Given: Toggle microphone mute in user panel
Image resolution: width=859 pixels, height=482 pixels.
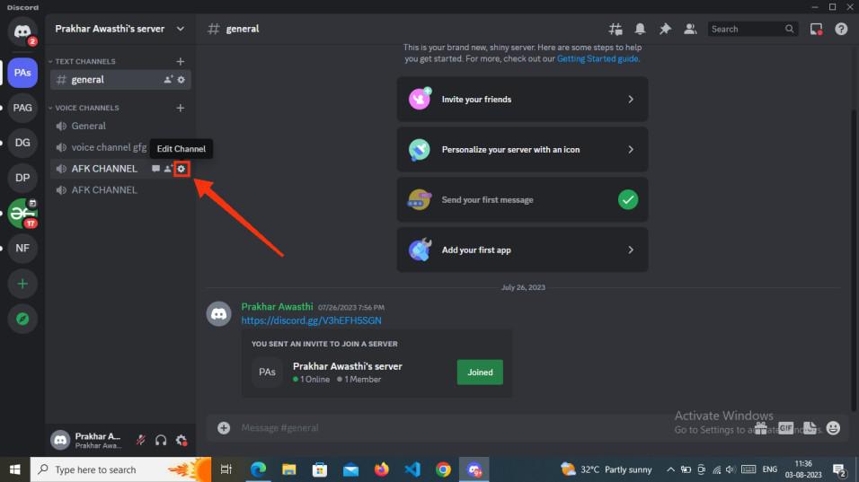Looking at the screenshot, I should 141,440.
